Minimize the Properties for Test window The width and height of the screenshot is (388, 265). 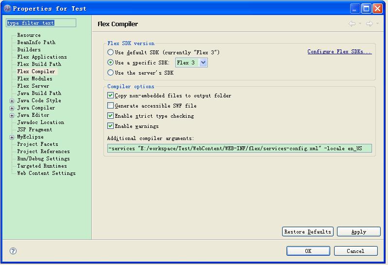coord(355,9)
